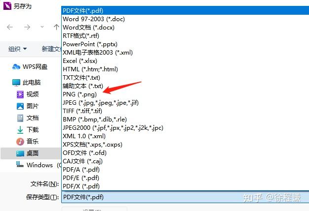Image resolution: width=309 pixels, height=211 pixels.
Task: Select 桌面 in the sidebar
Action: [31, 153]
